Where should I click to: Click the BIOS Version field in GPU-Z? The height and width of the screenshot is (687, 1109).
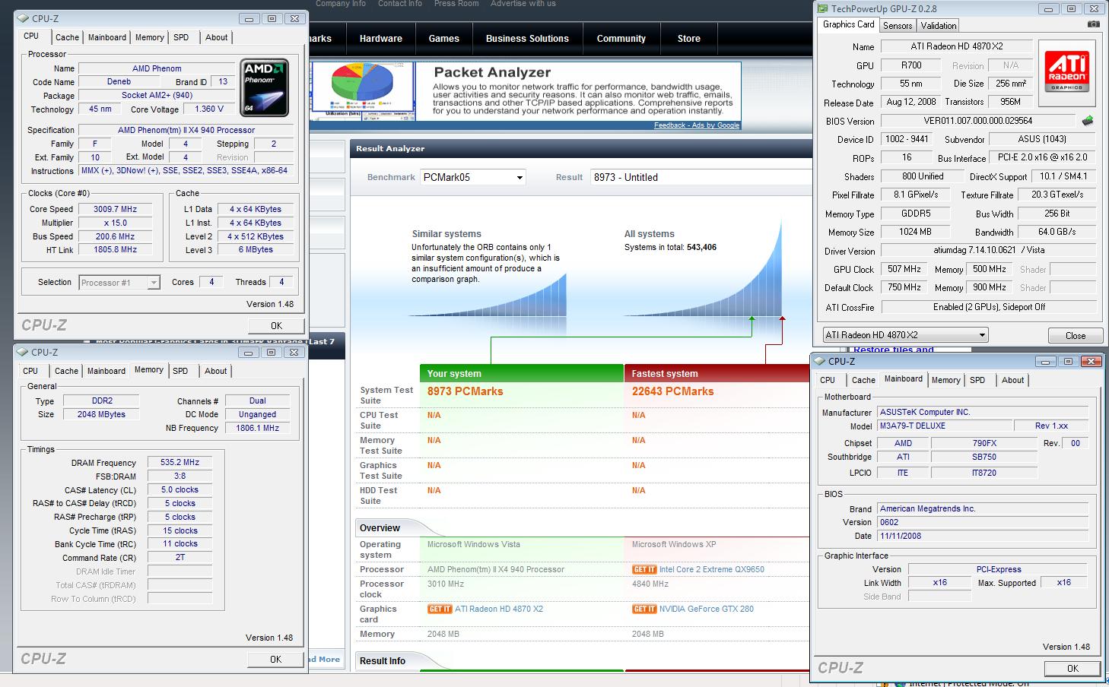pos(978,121)
